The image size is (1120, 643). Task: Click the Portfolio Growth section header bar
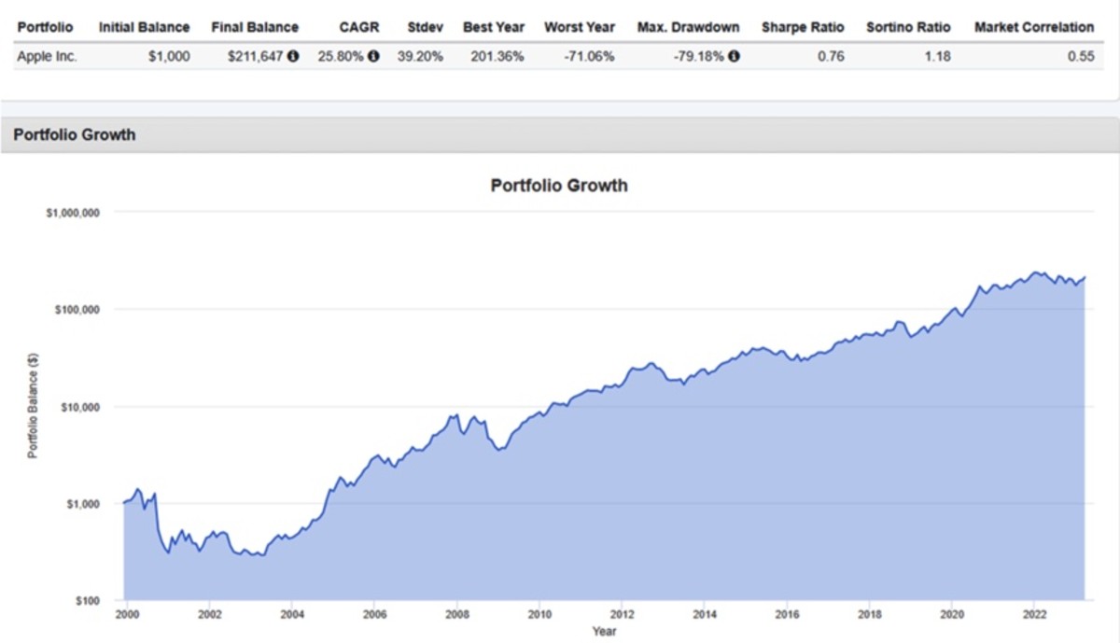(x=560, y=134)
